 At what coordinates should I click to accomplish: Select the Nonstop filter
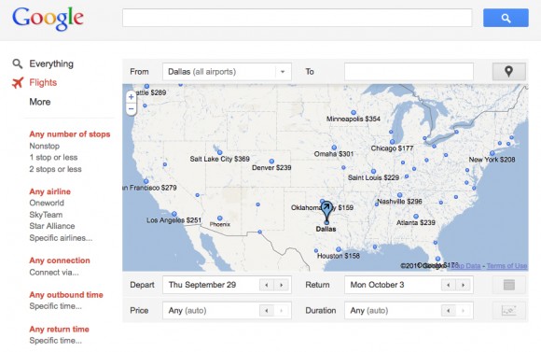coord(45,146)
